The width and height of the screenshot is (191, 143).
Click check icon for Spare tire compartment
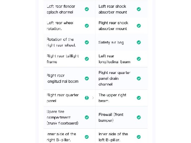87,117
